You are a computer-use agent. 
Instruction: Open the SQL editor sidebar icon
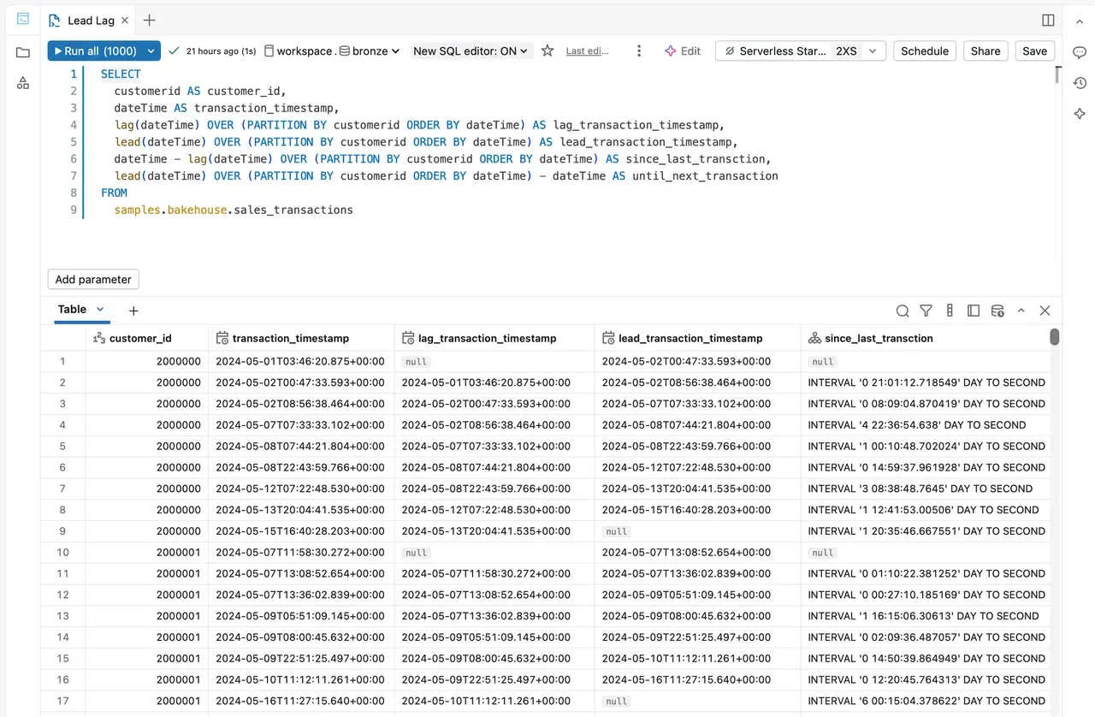pyautogui.click(x=23, y=19)
